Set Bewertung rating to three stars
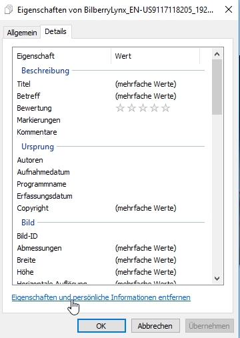This screenshot has height=338, width=240. point(143,108)
